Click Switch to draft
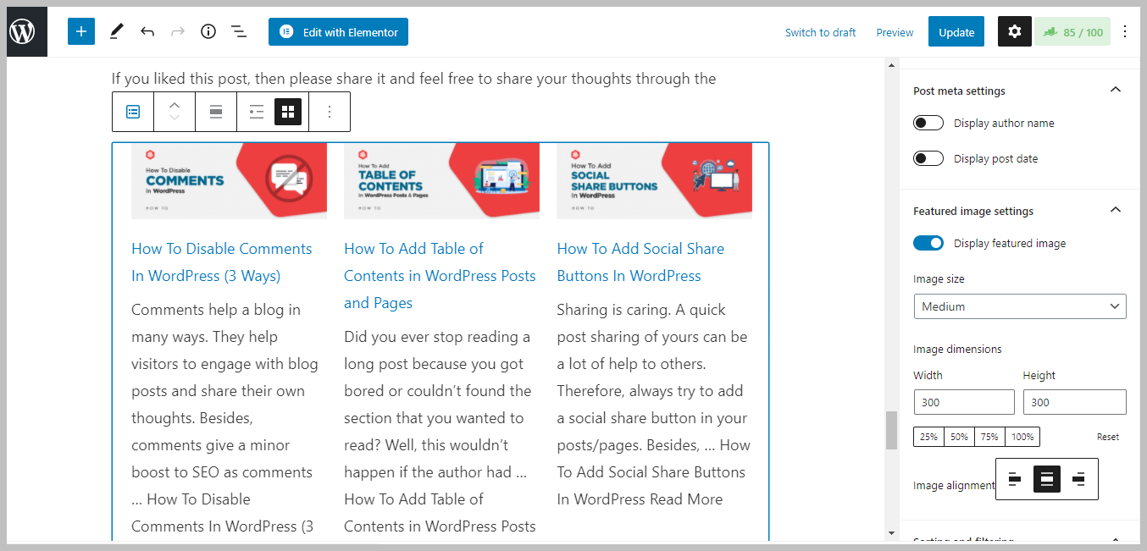Viewport: 1147px width, 551px height. 820,32
